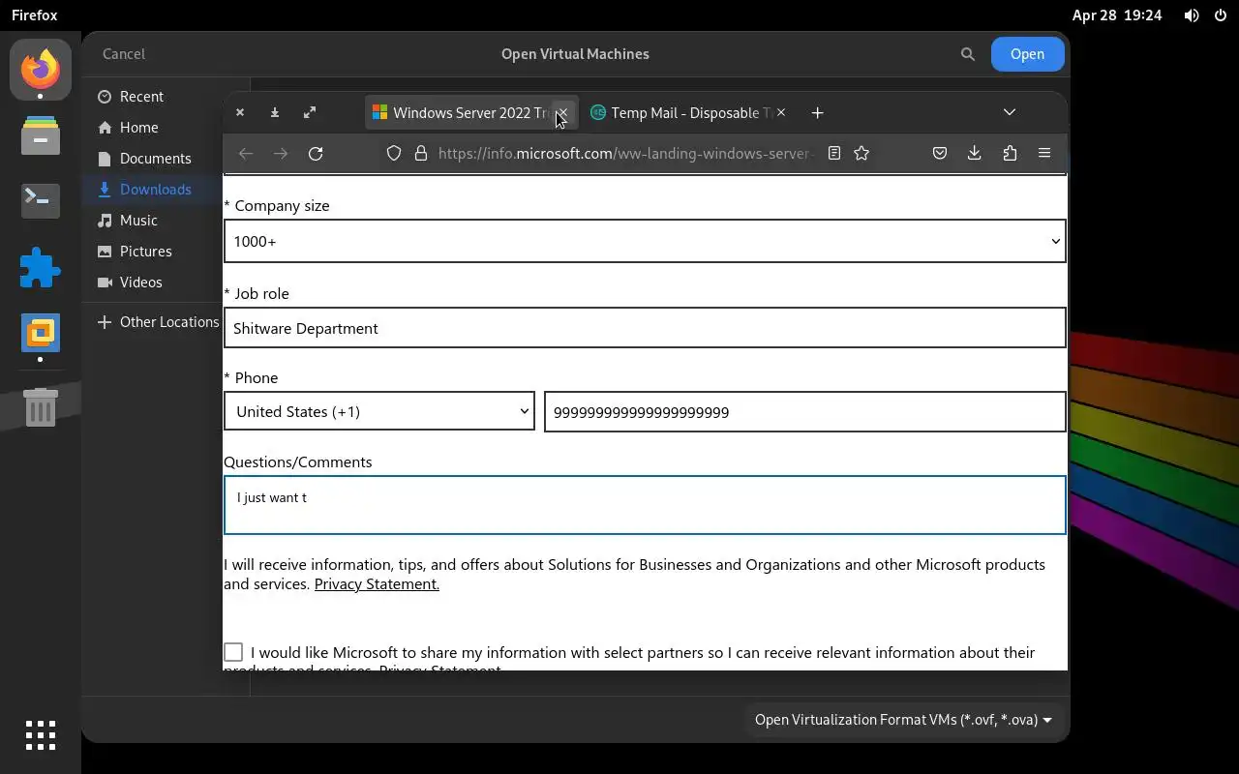Open VMware Workstation dock icon

click(x=41, y=333)
